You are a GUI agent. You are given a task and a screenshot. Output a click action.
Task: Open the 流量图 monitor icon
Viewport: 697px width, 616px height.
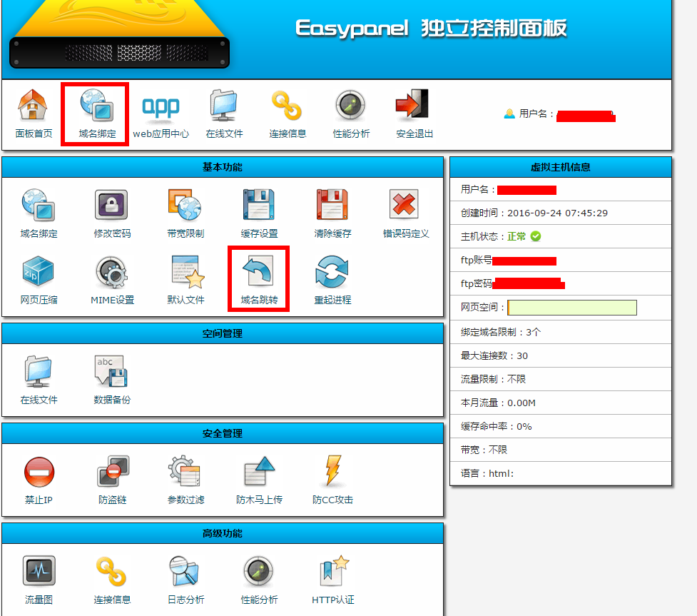click(39, 571)
